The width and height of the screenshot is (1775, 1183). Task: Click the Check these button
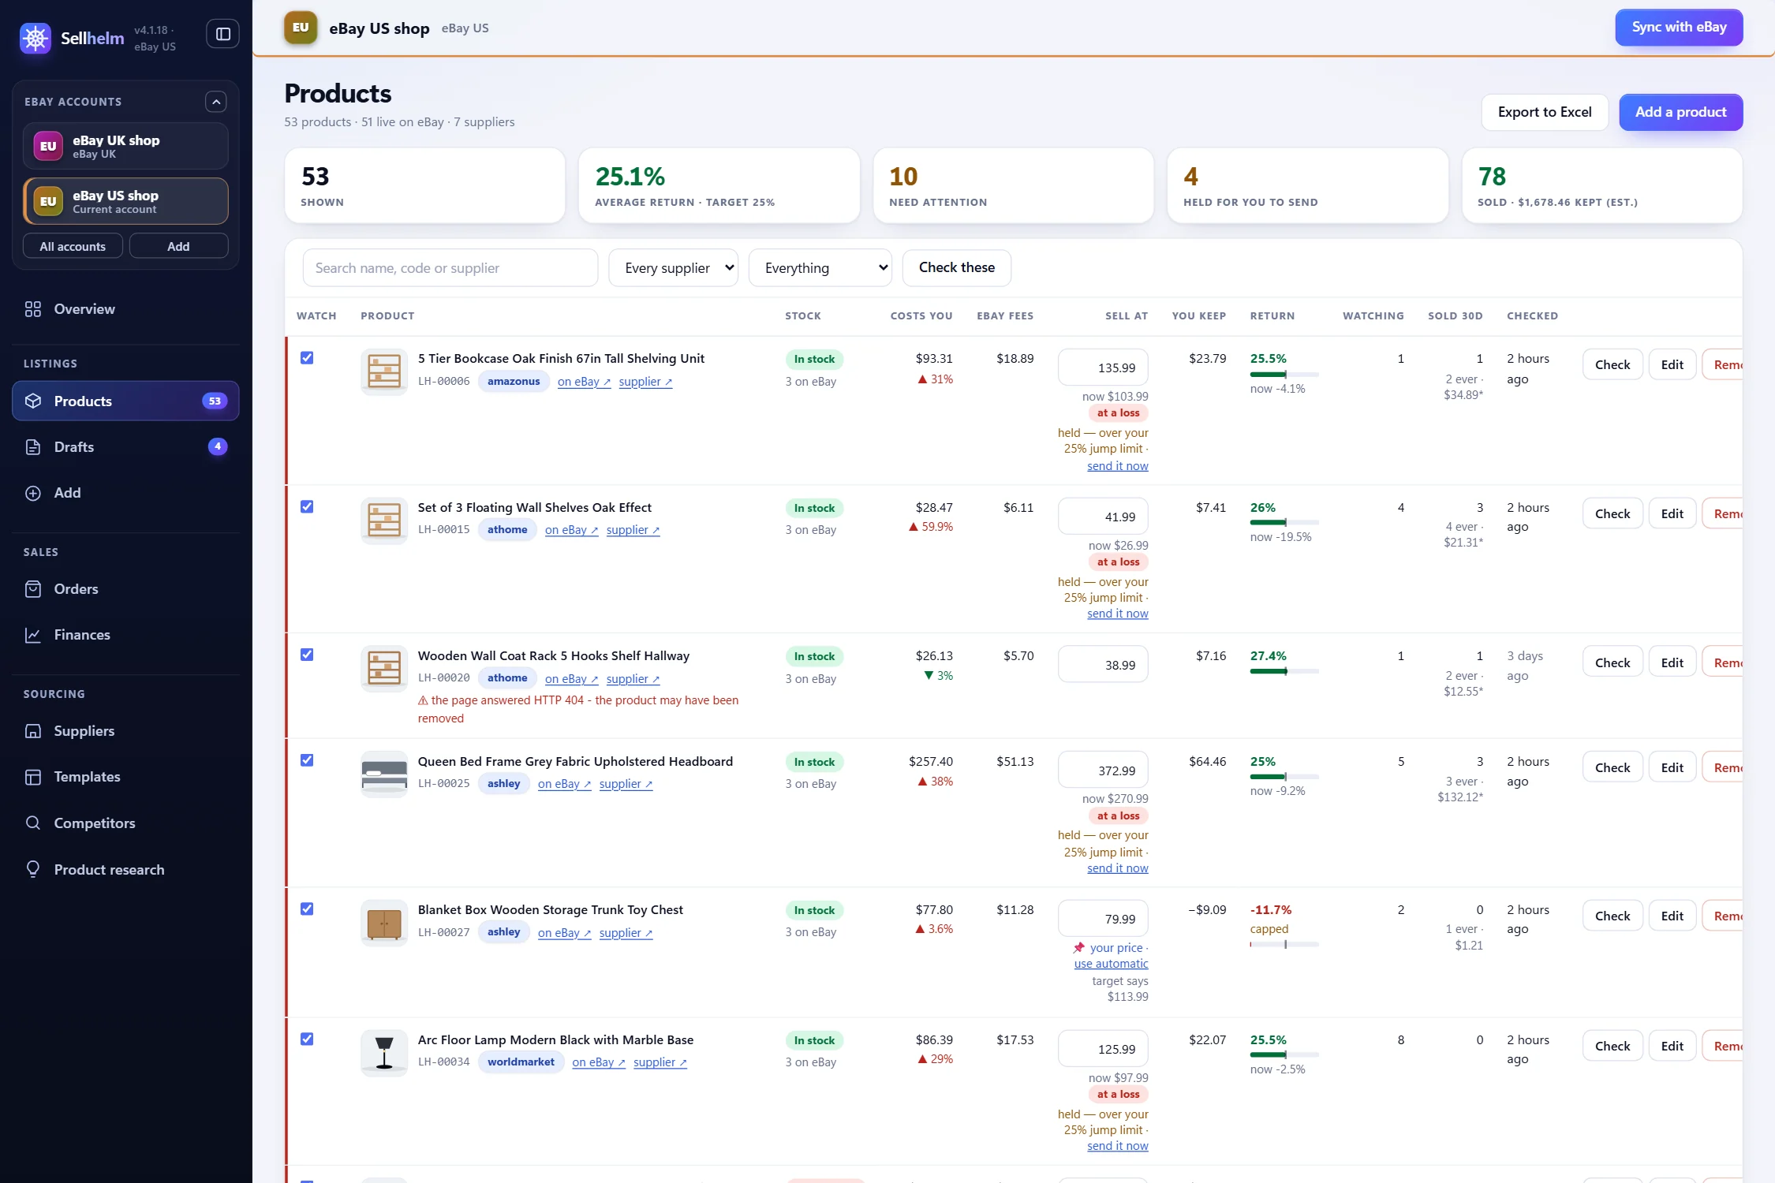[x=957, y=268]
